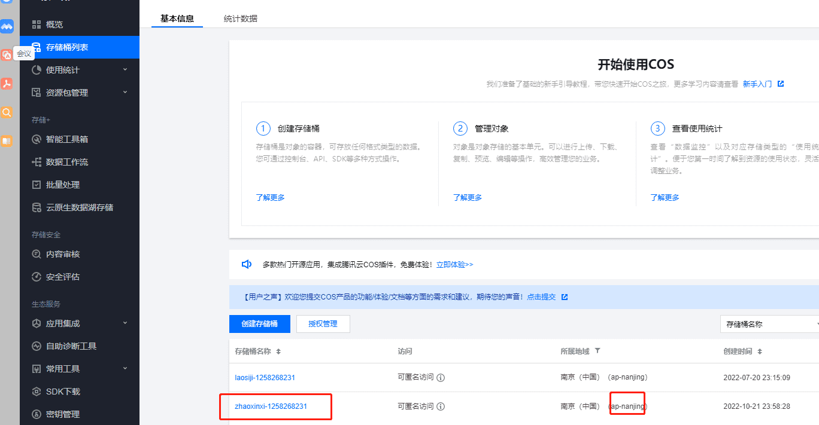The height and width of the screenshot is (425, 819).
Task: Click the 创建存储桶 button
Action: pos(259,324)
